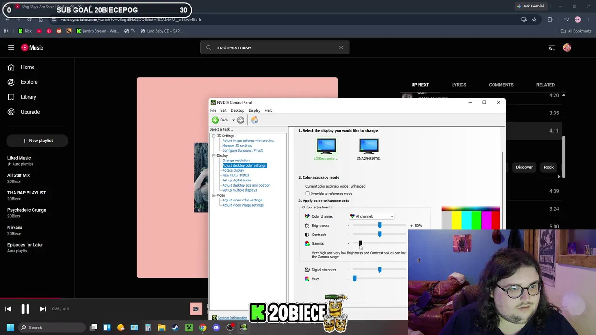Select the ONA24HB19T01 display icon
The width and height of the screenshot is (596, 335).
click(x=369, y=146)
